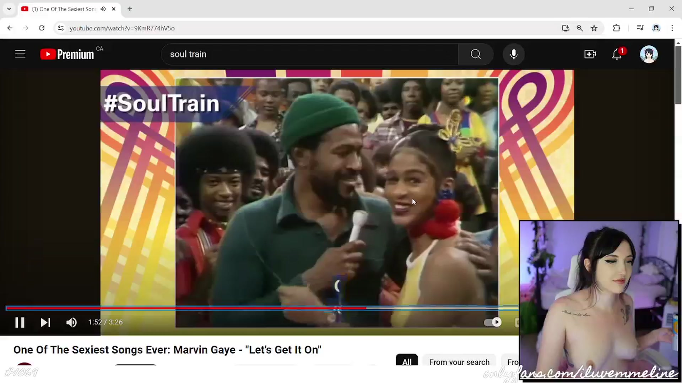Mute the video volume

point(71,322)
